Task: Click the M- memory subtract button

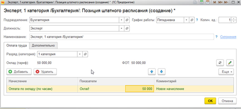Action: click(x=226, y=2)
